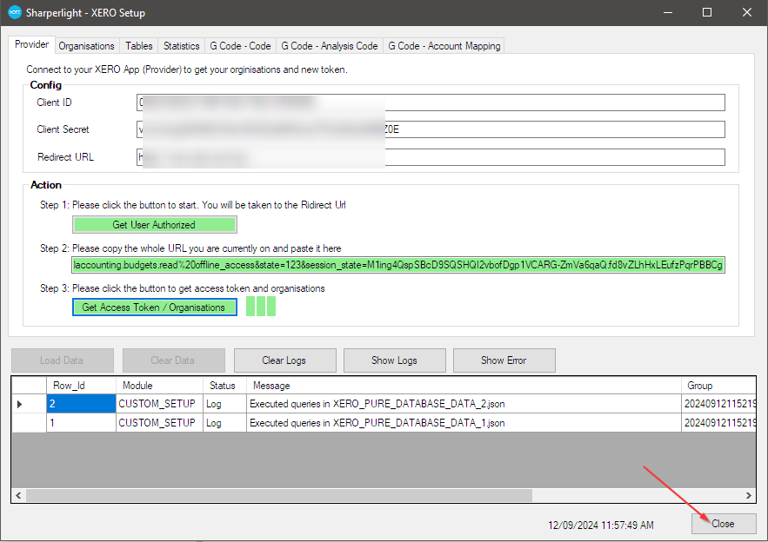Image resolution: width=768 pixels, height=542 pixels.
Task: Click the Status column header
Action: 224,386
